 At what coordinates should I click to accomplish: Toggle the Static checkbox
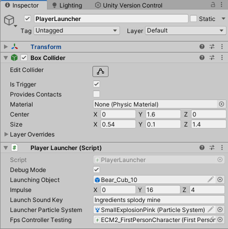[x=193, y=18]
